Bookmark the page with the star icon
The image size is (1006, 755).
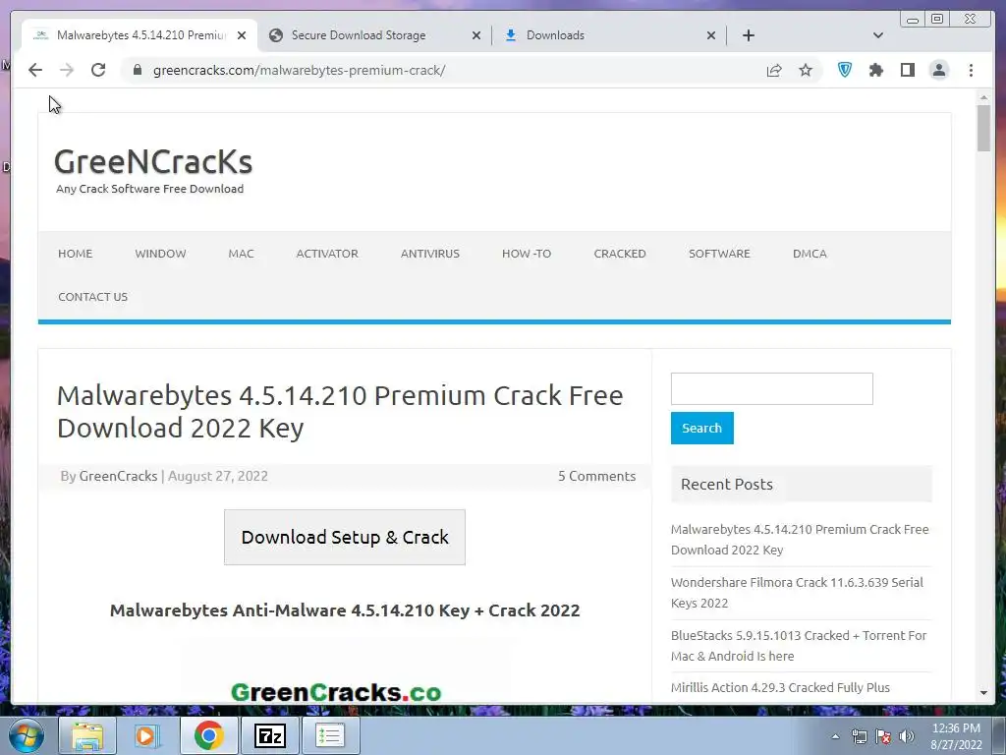[x=806, y=70]
